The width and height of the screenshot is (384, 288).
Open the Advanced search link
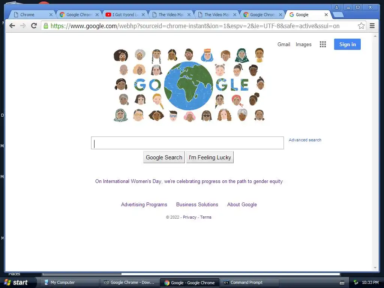pos(305,140)
